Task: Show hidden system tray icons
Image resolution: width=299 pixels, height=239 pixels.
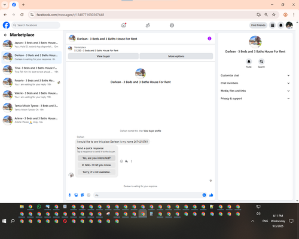Action: (x=252, y=221)
